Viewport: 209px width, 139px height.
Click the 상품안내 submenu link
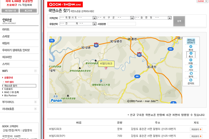click(8, 77)
